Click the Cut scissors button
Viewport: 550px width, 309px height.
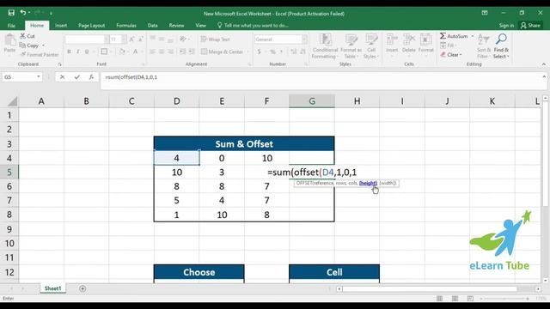27,36
